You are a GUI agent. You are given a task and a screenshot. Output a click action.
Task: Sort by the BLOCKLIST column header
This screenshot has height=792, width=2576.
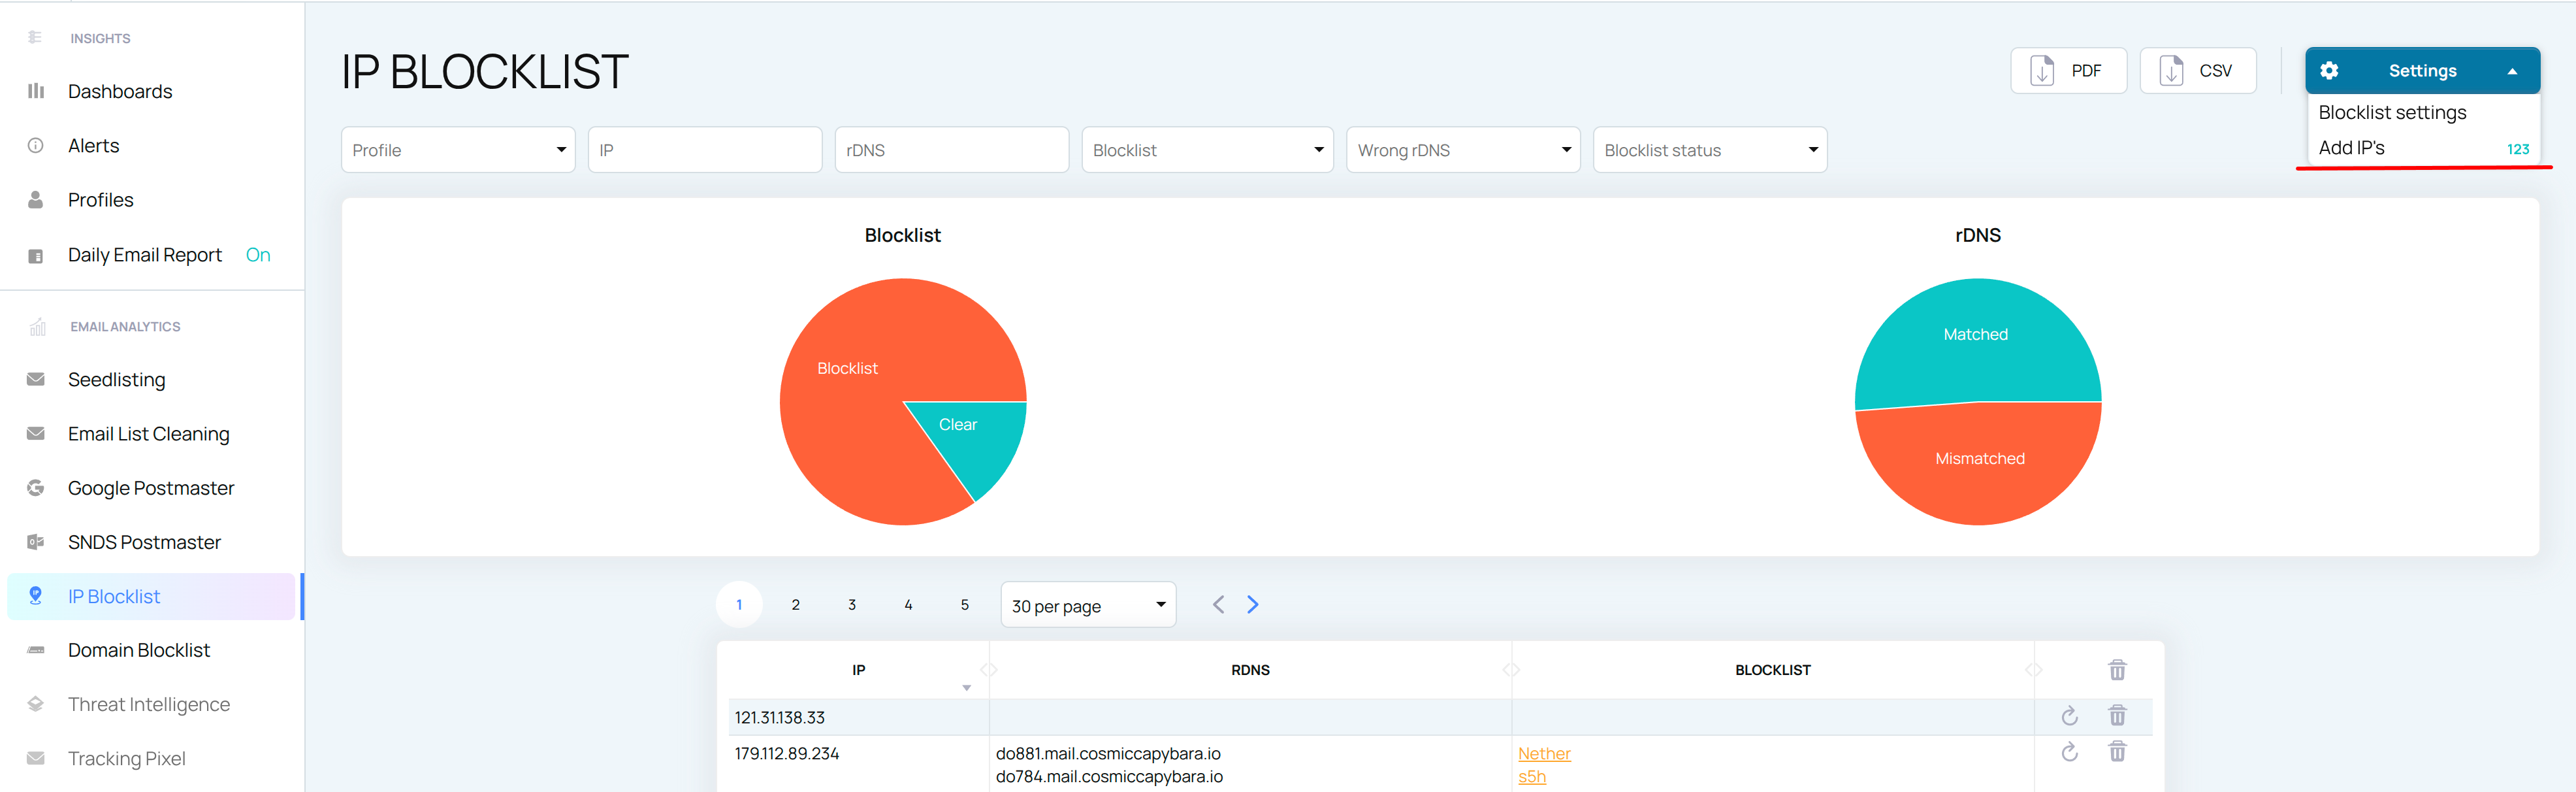click(1772, 670)
